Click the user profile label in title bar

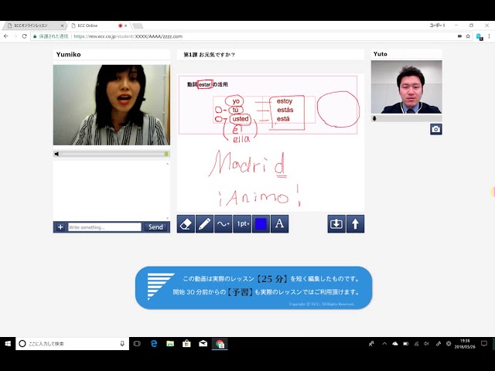[x=437, y=26]
